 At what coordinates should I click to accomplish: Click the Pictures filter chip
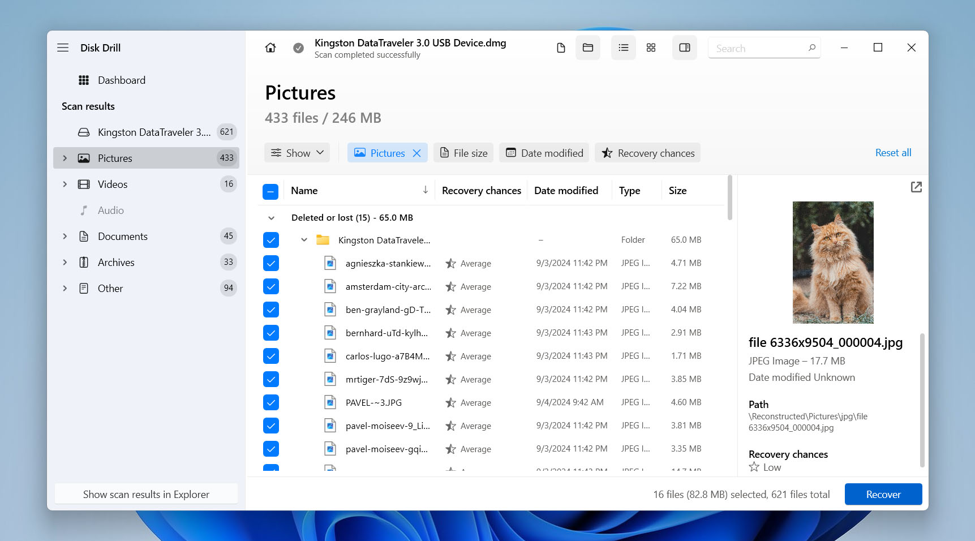pos(388,153)
